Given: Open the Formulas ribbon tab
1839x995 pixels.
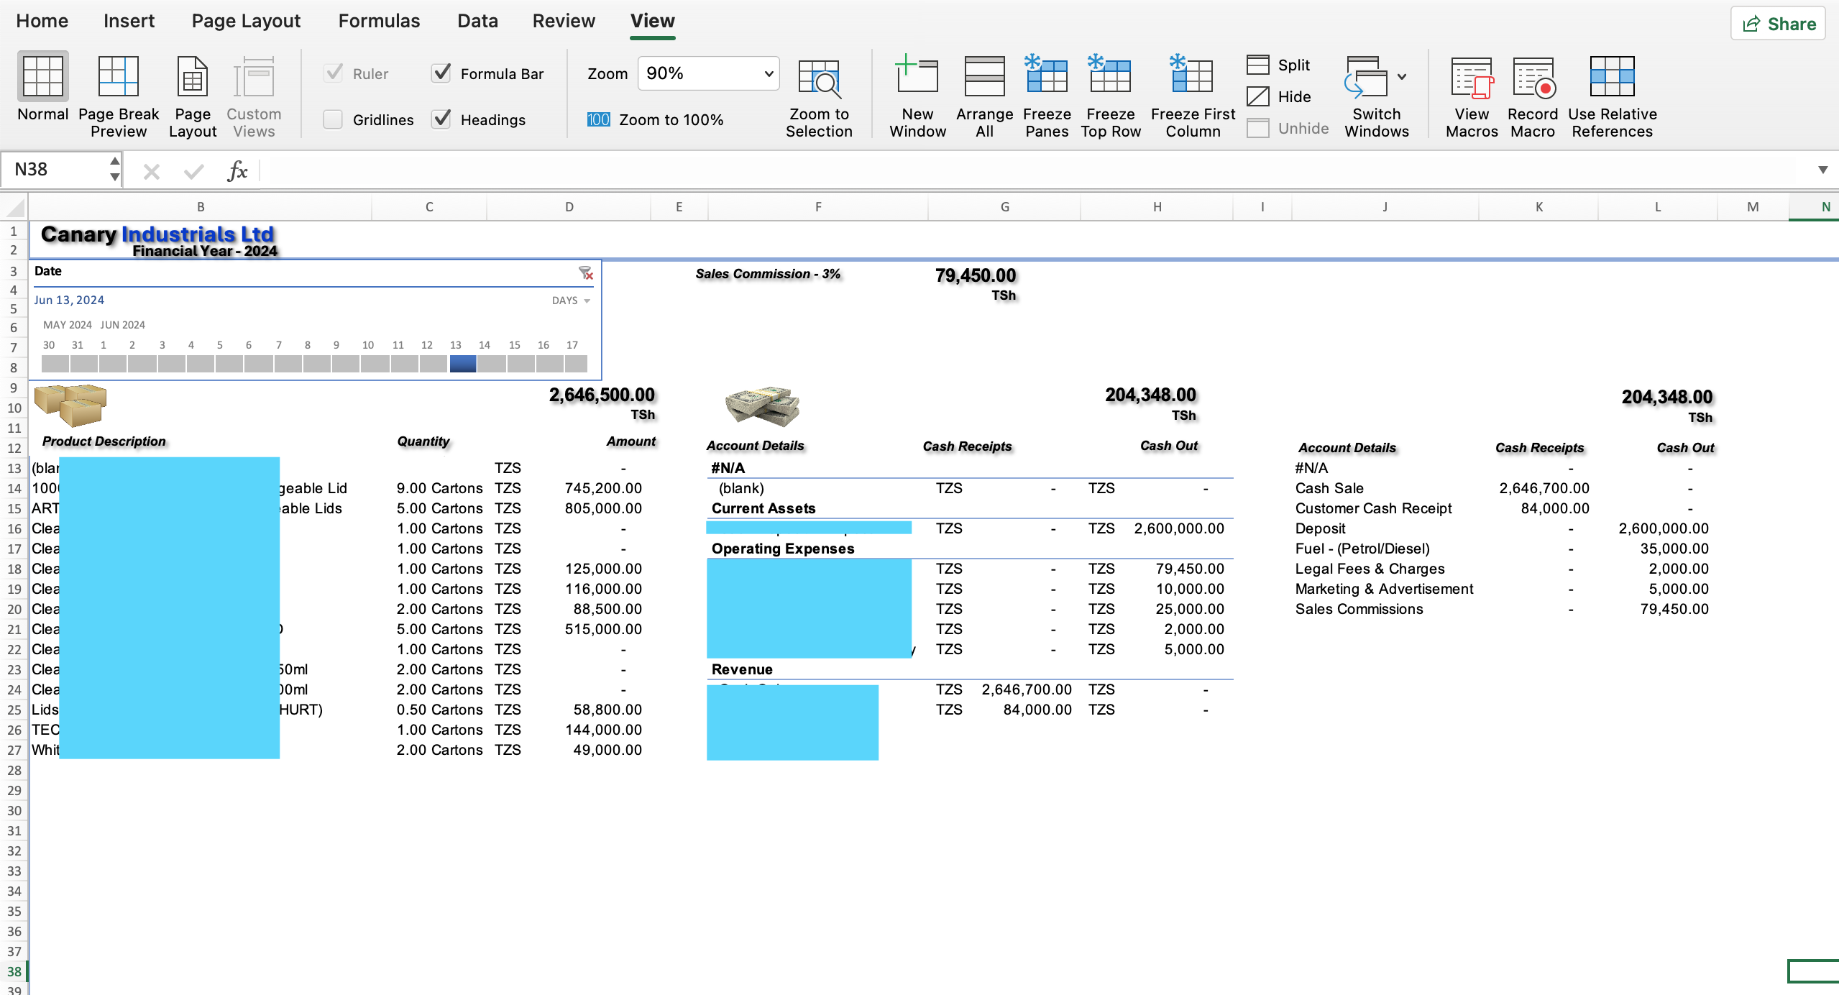Looking at the screenshot, I should [x=379, y=21].
